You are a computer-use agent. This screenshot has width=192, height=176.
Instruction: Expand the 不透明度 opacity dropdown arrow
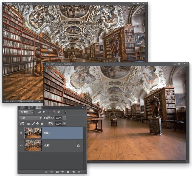pos(64,118)
